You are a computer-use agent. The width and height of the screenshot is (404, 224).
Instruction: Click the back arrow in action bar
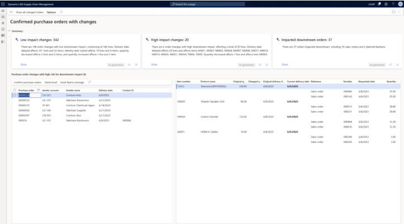(11, 12)
